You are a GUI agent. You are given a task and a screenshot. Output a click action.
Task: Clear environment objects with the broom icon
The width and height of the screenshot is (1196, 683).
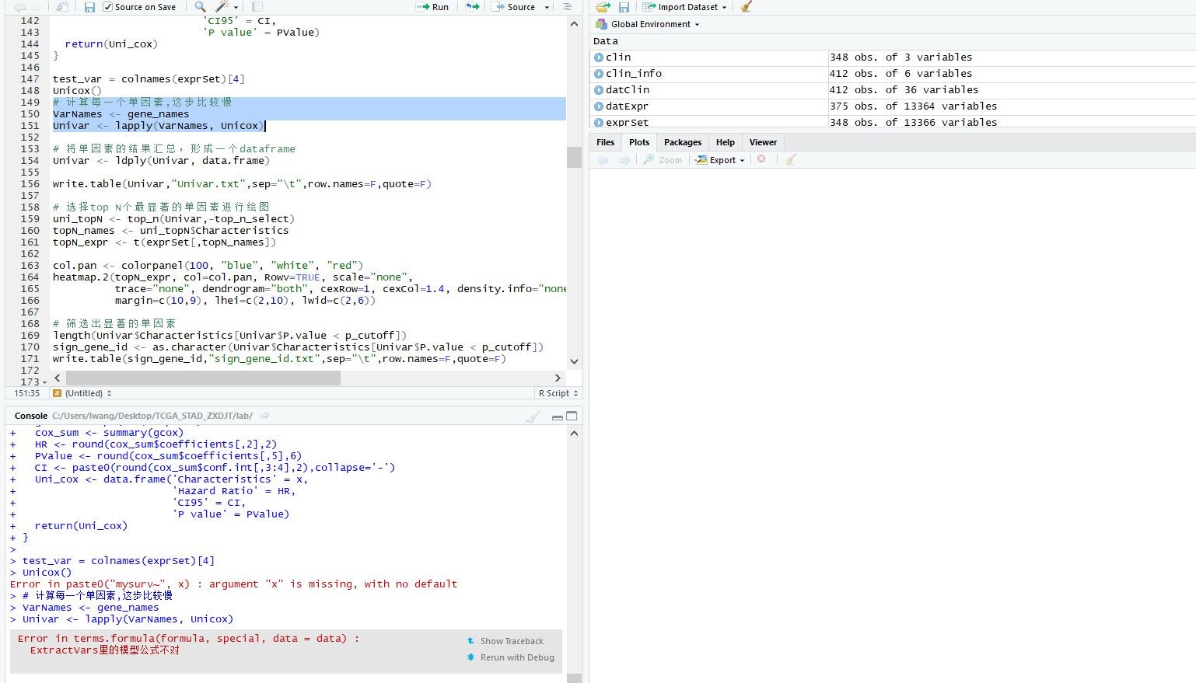[x=747, y=7]
